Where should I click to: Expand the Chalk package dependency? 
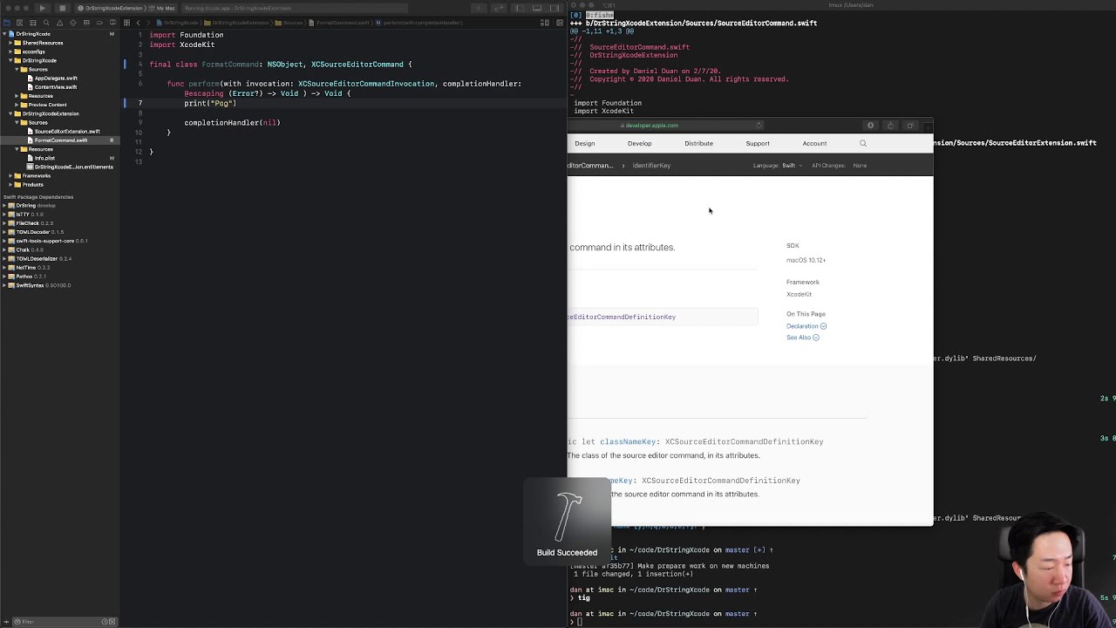click(5, 249)
